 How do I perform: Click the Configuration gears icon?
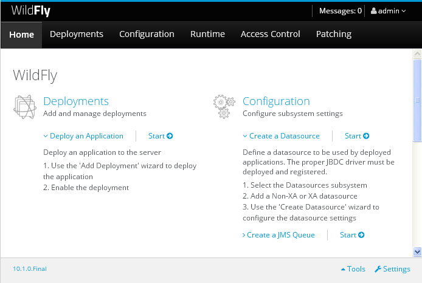pyautogui.click(x=224, y=107)
